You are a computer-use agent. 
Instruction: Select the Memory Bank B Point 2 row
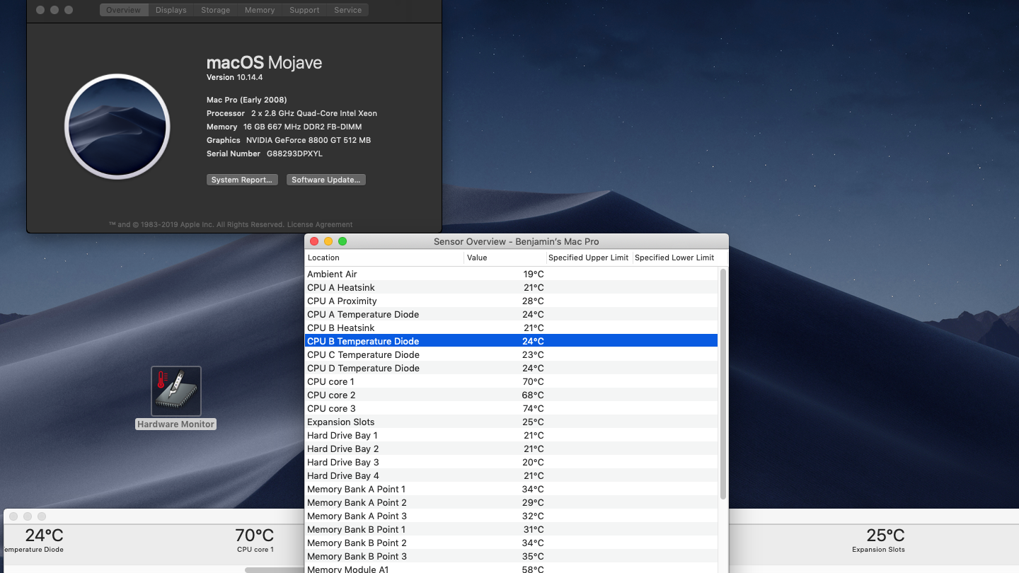point(511,543)
